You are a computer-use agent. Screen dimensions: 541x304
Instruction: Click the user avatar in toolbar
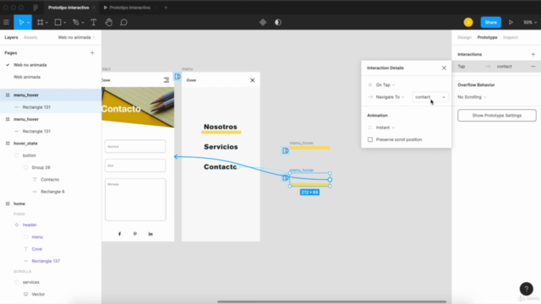point(468,23)
